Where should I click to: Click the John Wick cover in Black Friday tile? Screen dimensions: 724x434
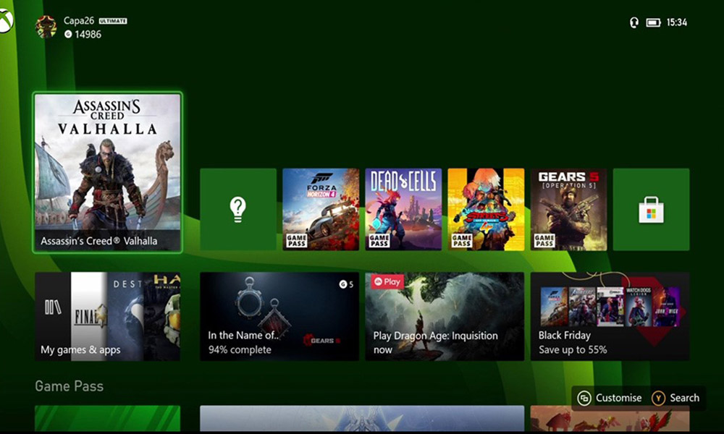[668, 307]
